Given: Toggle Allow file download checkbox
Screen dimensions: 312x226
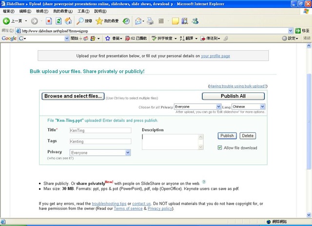Looking at the screenshot, I should (x=220, y=148).
